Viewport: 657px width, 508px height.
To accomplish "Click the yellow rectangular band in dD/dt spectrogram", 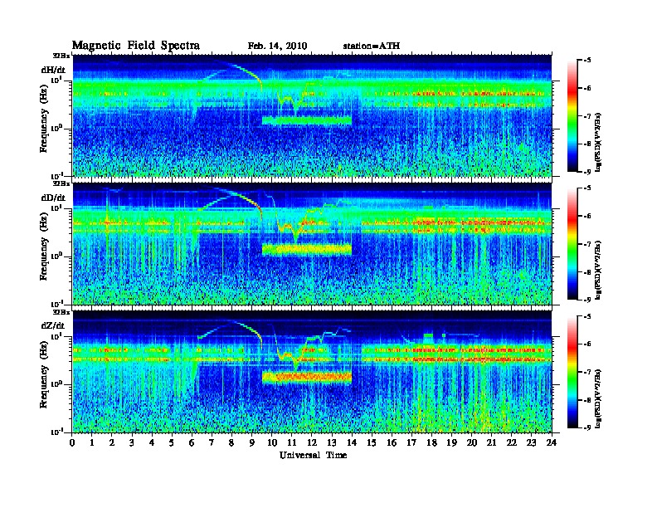I will [x=307, y=249].
